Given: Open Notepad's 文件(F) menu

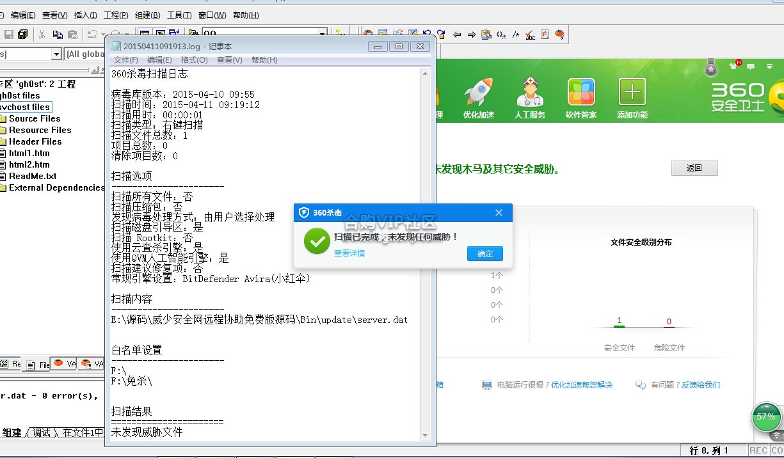Looking at the screenshot, I should pyautogui.click(x=125, y=60).
